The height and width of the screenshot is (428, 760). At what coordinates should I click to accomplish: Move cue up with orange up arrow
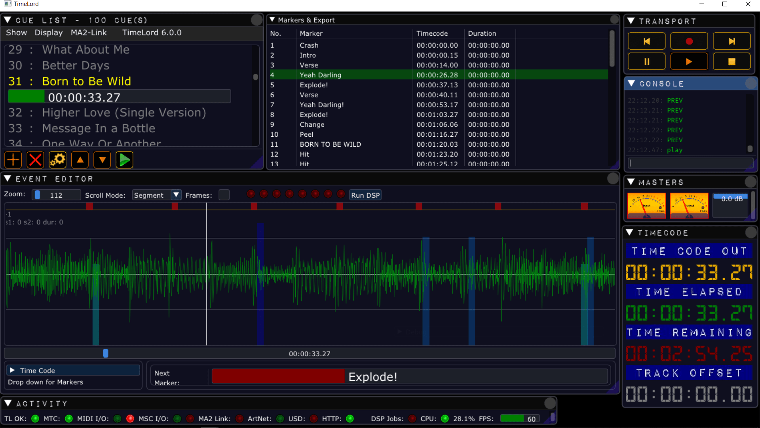tap(80, 160)
